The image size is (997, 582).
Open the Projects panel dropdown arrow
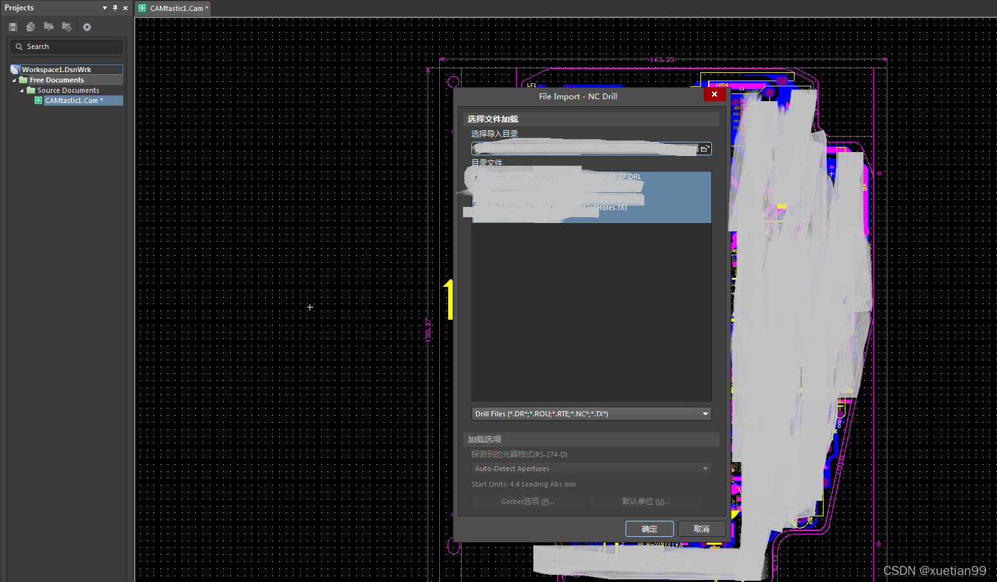point(104,8)
